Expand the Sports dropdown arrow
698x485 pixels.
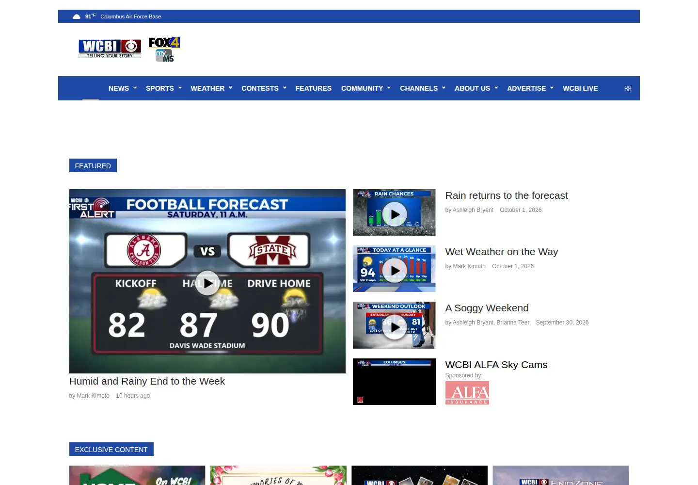coord(180,88)
